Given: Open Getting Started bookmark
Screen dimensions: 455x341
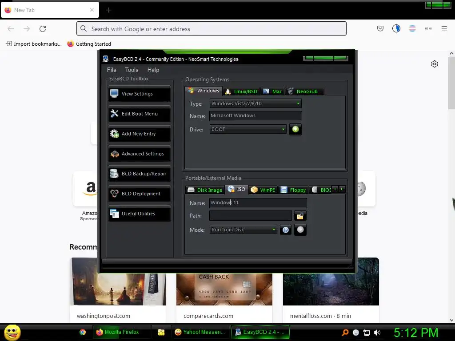Looking at the screenshot, I should [89, 44].
